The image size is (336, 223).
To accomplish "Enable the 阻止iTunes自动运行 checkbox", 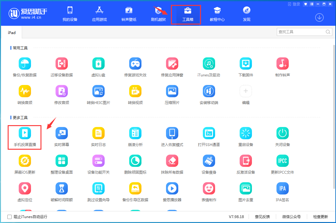I will pos(10,217).
